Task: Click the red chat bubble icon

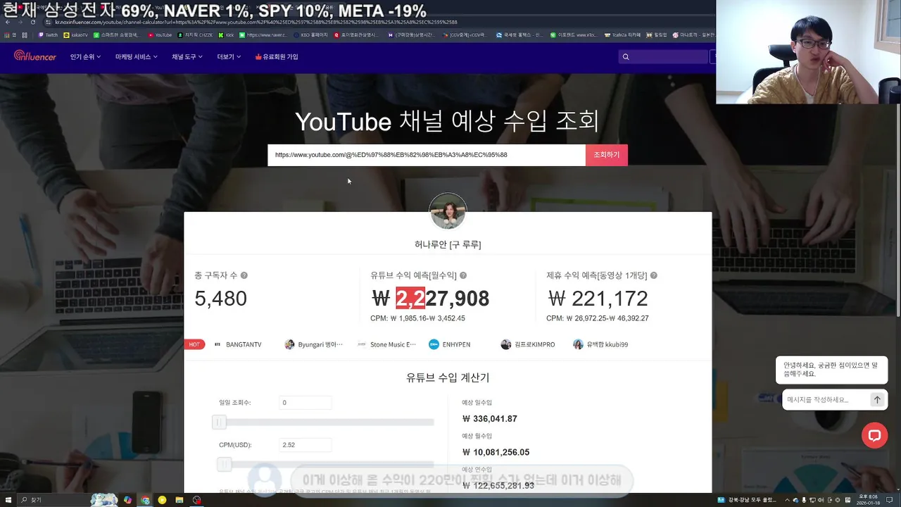Action: (x=874, y=435)
